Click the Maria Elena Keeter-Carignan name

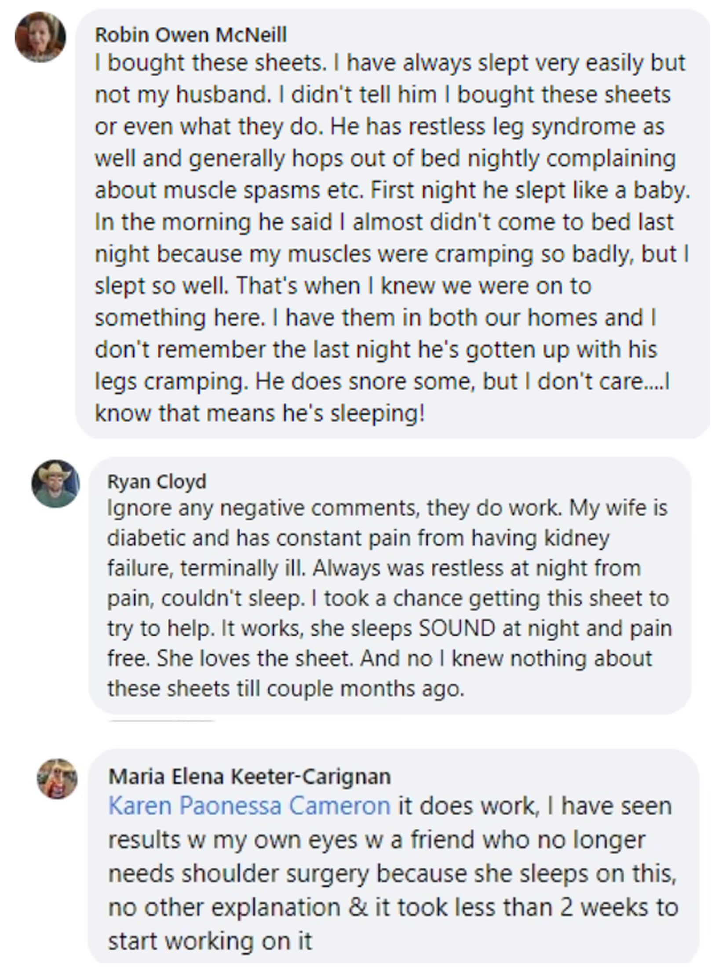click(249, 777)
